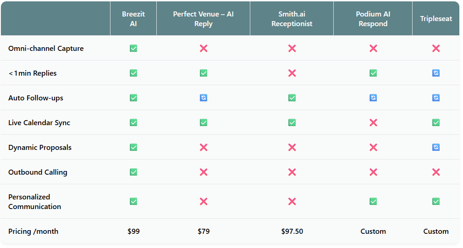Select the Perfect Venue – AI Reply header
This screenshot has height=248, width=463.
tap(204, 19)
